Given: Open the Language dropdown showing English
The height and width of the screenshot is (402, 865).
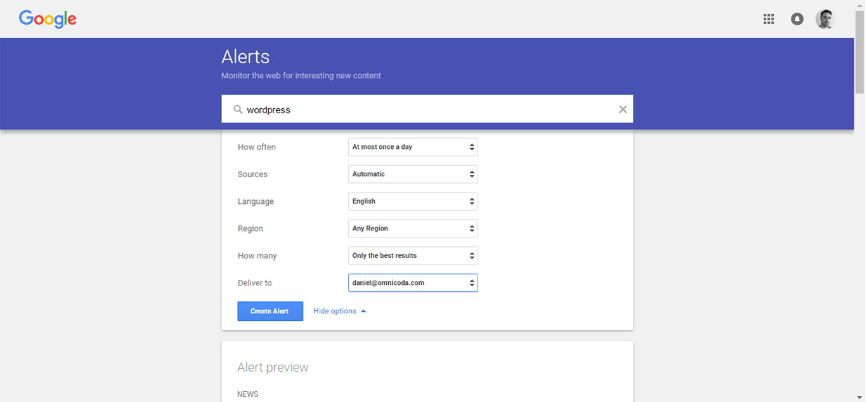Looking at the screenshot, I should 413,201.
